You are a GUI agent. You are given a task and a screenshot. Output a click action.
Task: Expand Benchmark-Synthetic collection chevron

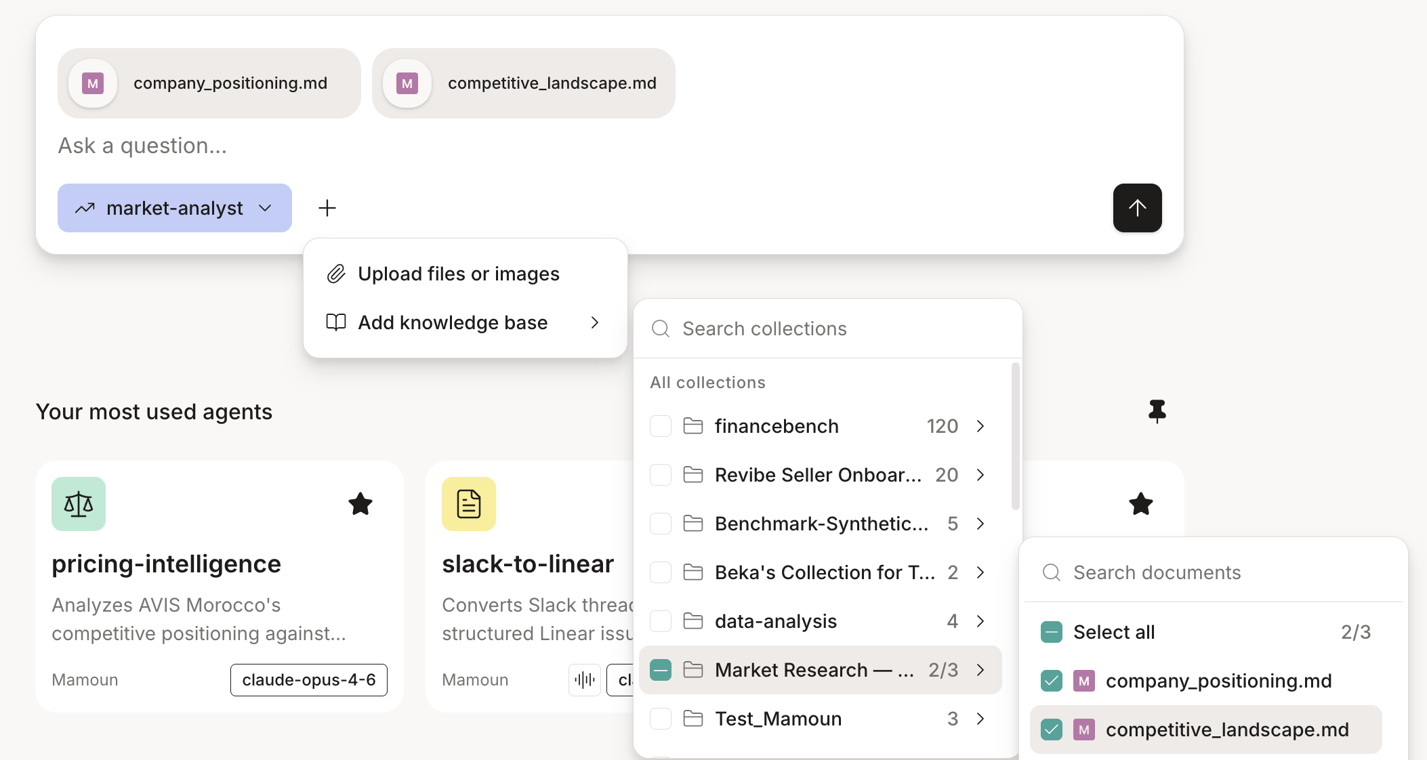coord(980,524)
